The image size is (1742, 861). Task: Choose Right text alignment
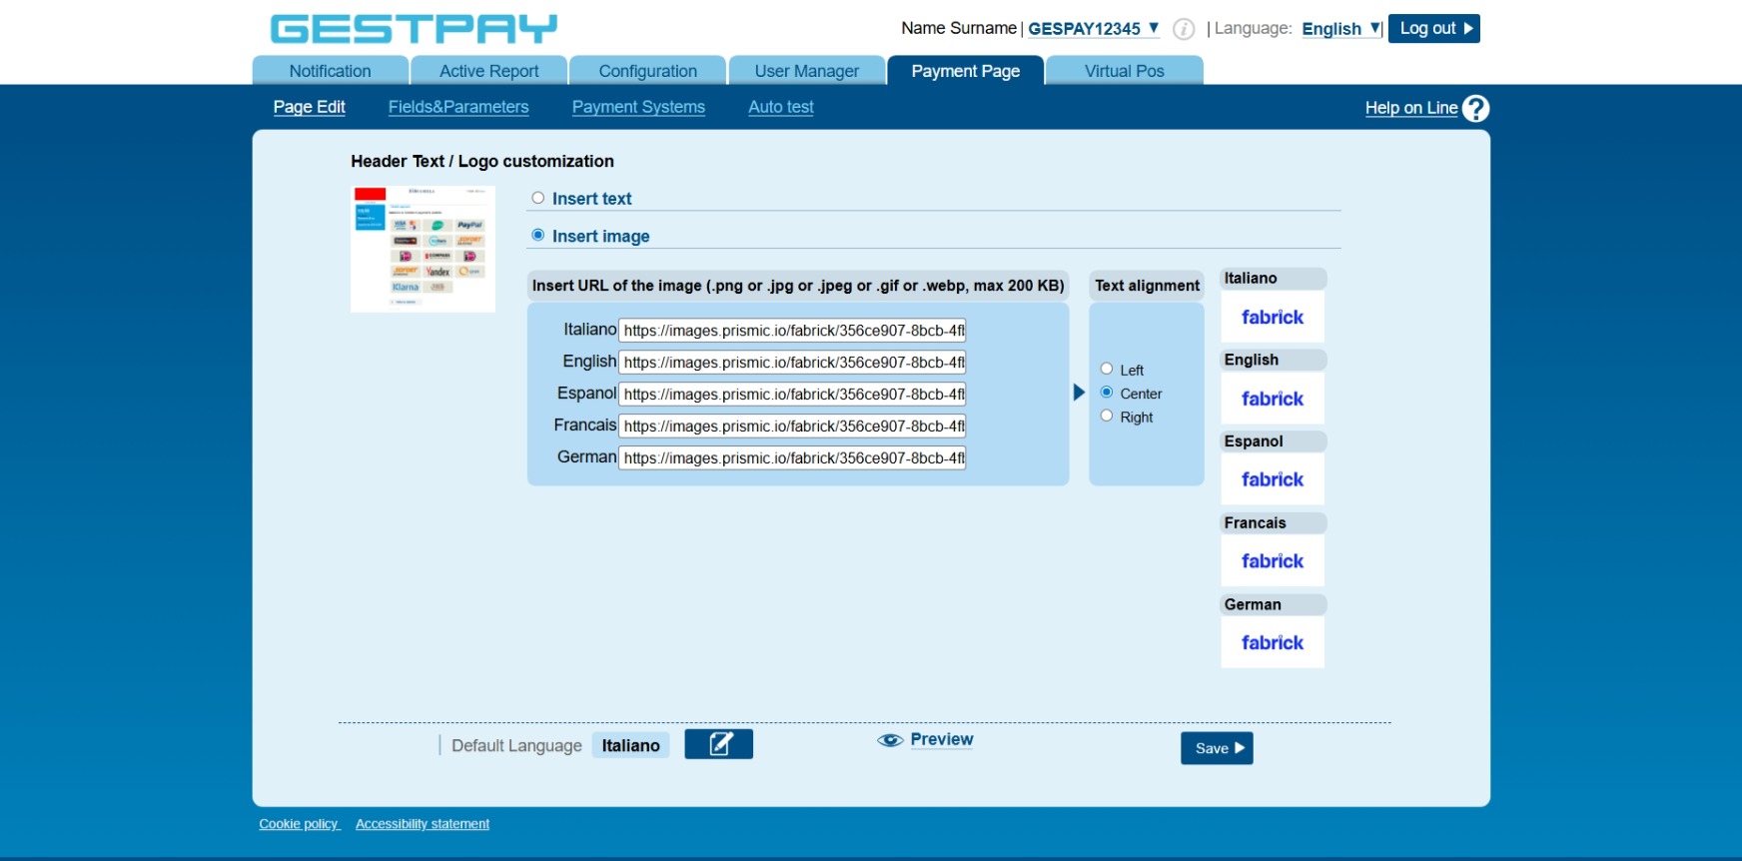point(1107,417)
